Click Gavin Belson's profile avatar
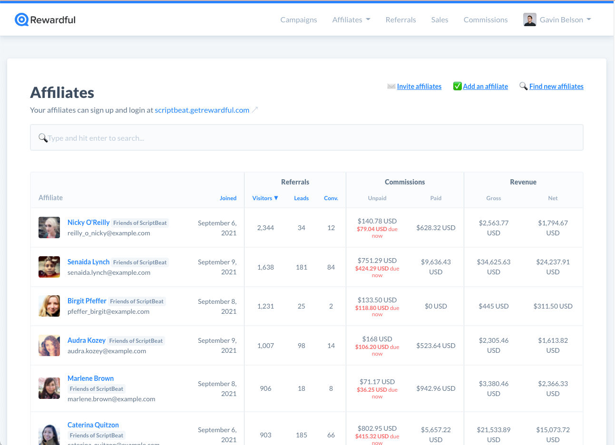This screenshot has width=615, height=445. click(529, 19)
